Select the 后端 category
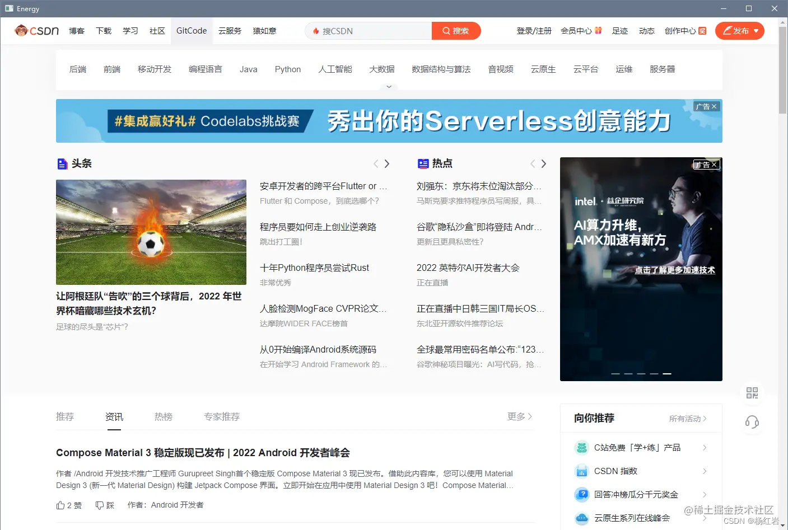 [78, 69]
